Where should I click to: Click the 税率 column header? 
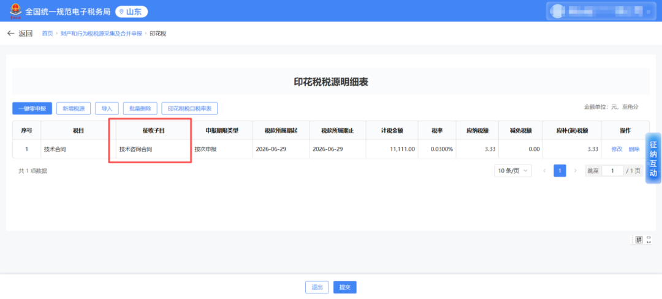click(437, 131)
